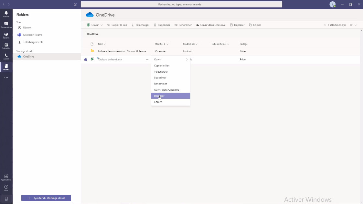Choose Télécharger in context menu
This screenshot has width=363, height=204.
point(171,72)
